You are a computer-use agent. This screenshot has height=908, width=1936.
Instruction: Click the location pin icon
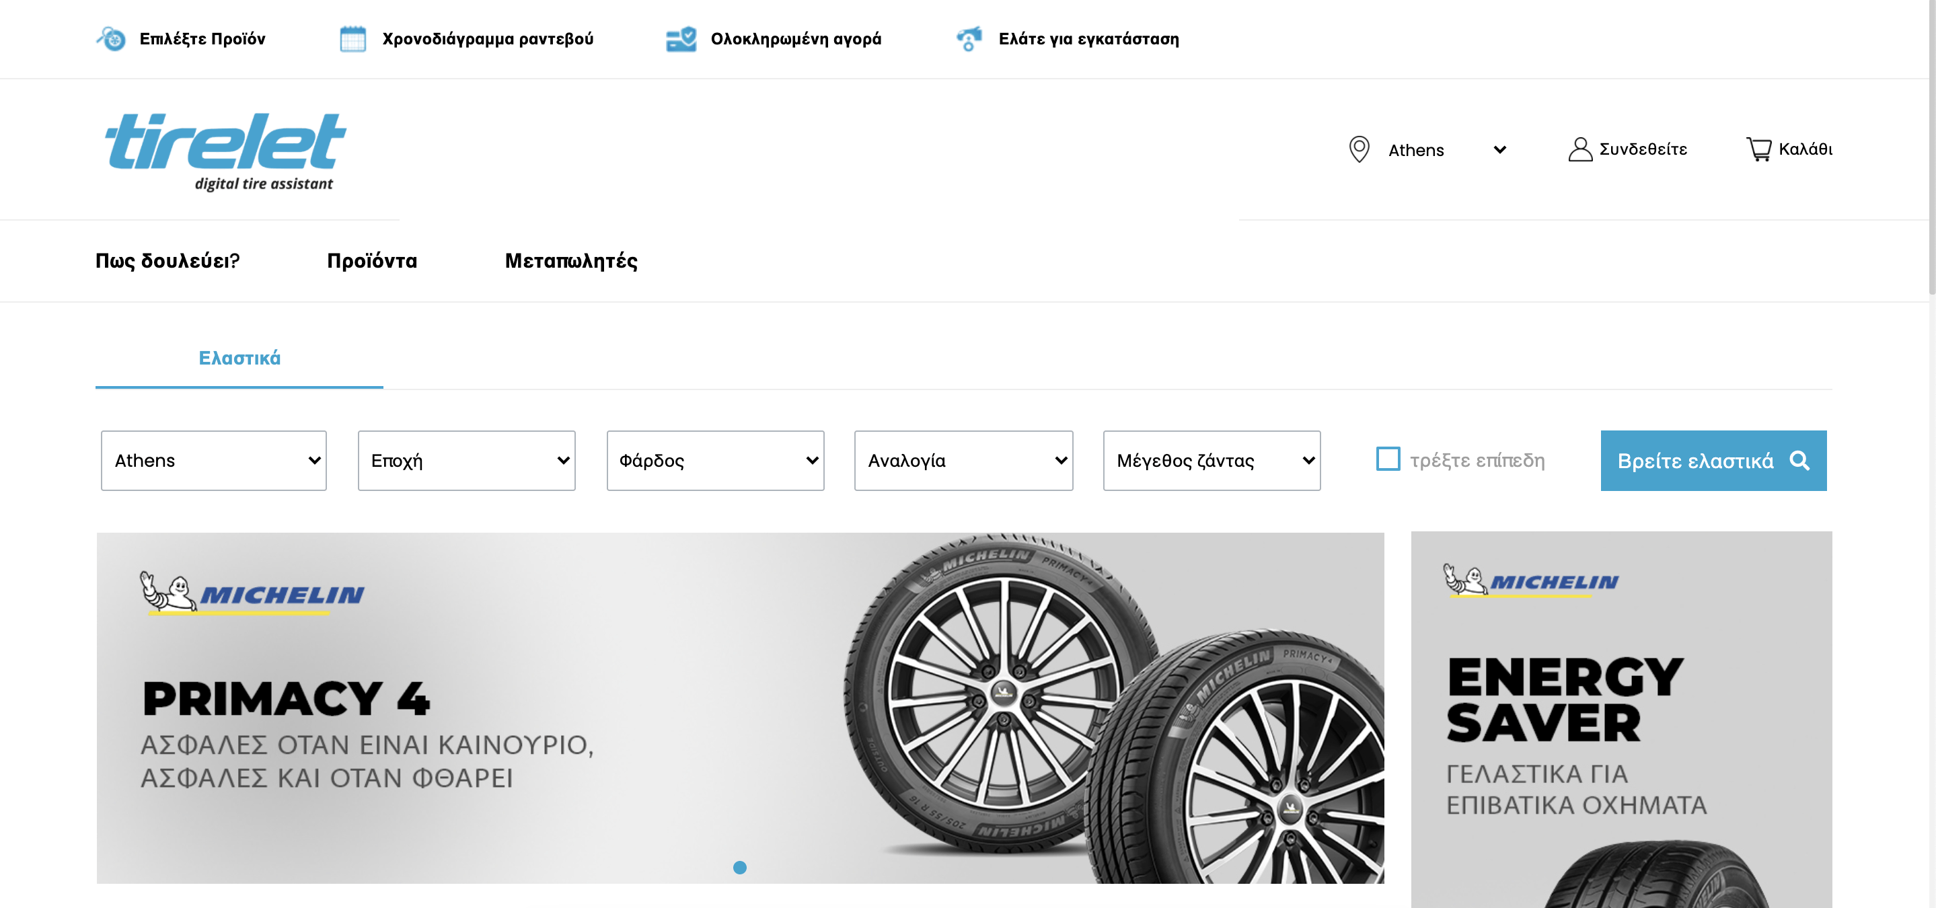point(1359,149)
